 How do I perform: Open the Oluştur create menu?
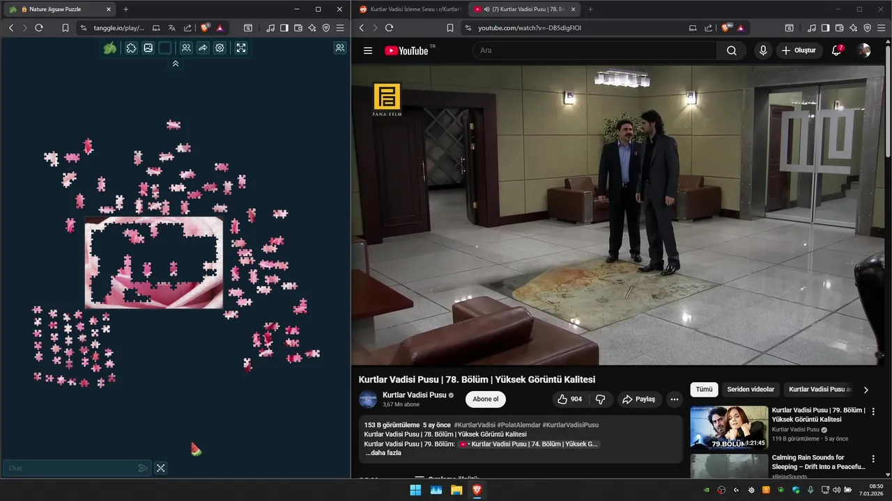(x=799, y=50)
